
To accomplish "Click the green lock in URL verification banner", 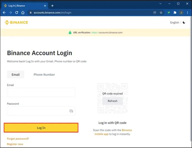I will coord(70,33).
